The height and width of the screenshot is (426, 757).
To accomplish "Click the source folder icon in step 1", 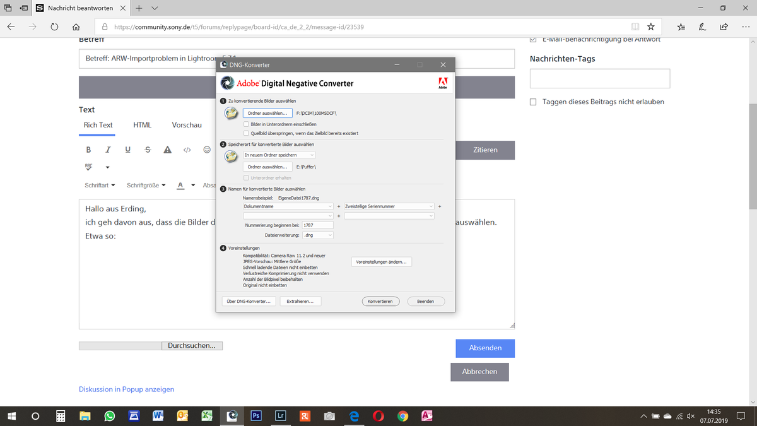I will click(230, 114).
